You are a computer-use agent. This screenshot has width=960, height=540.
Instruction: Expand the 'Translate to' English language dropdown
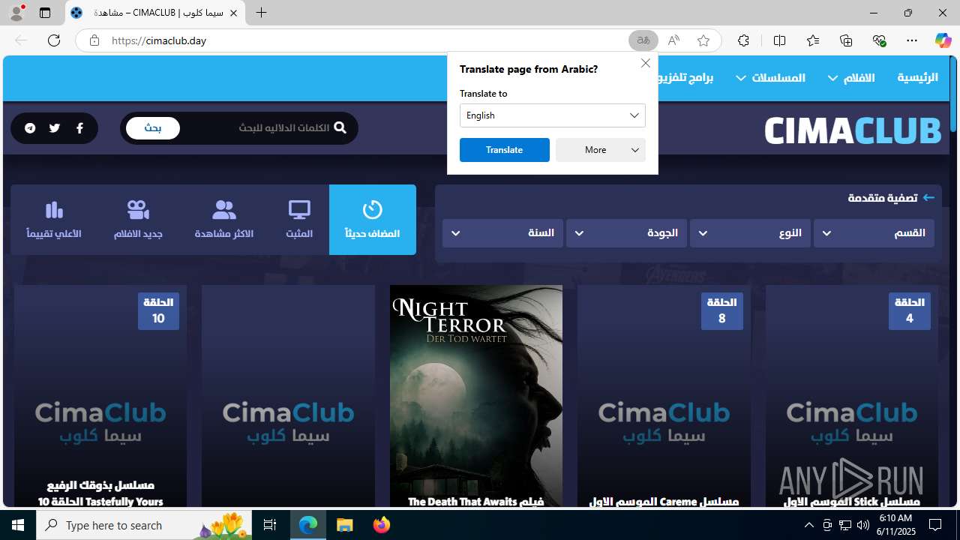click(x=553, y=115)
